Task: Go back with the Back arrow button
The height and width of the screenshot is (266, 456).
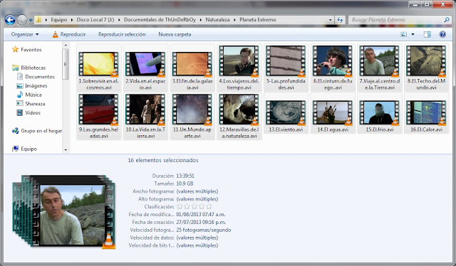Action: coord(10,20)
